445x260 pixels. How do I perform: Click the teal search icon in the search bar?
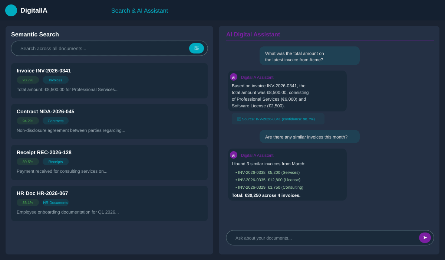pos(197,48)
